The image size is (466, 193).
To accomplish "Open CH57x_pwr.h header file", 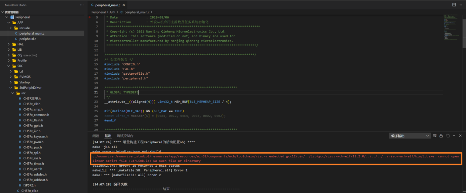I will 33,147.
